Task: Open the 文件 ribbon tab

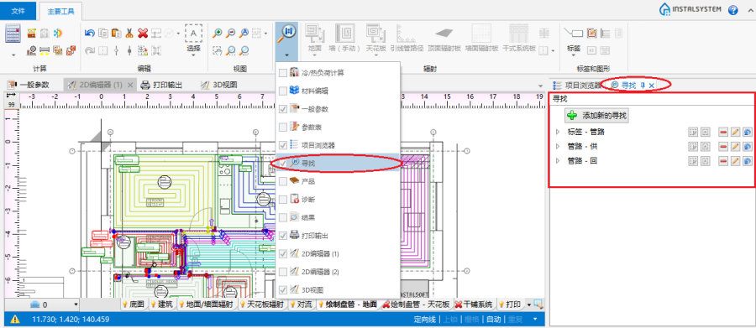Action: point(18,11)
